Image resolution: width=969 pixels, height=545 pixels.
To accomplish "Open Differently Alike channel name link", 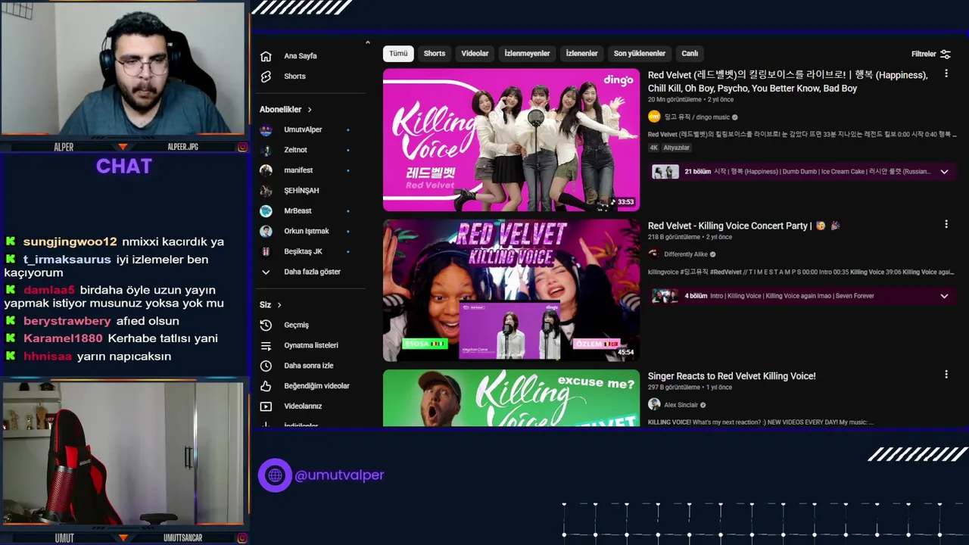I will coord(686,254).
